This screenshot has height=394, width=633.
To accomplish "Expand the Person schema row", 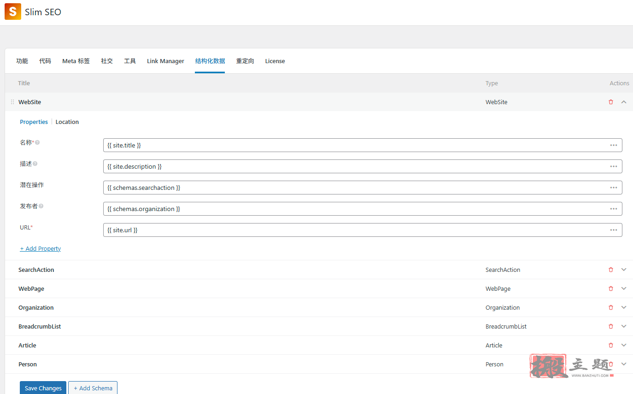I will tap(624, 364).
